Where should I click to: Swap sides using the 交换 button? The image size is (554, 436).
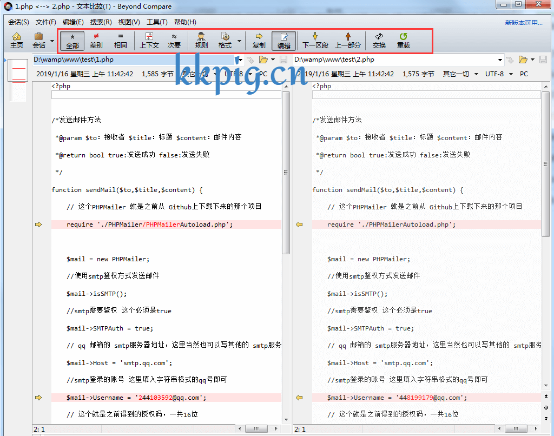pyautogui.click(x=379, y=41)
